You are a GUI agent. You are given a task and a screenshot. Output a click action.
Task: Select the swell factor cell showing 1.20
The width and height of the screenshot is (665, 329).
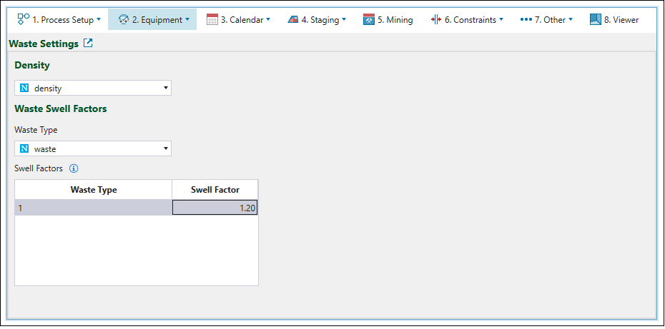[x=215, y=208]
